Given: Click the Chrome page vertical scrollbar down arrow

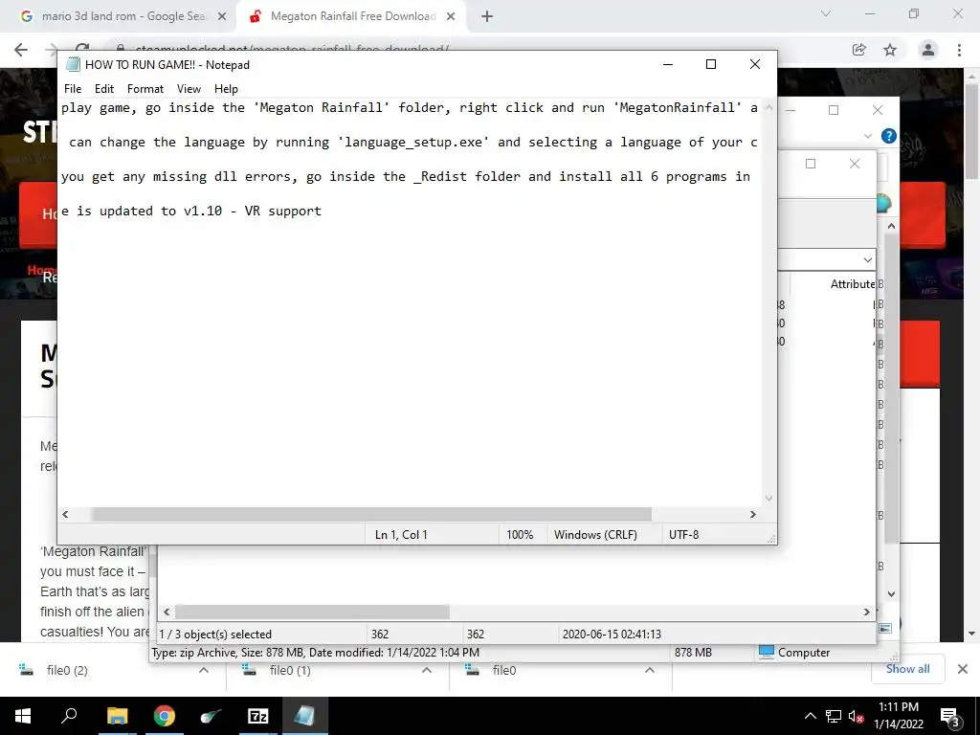Looking at the screenshot, I should 971,634.
